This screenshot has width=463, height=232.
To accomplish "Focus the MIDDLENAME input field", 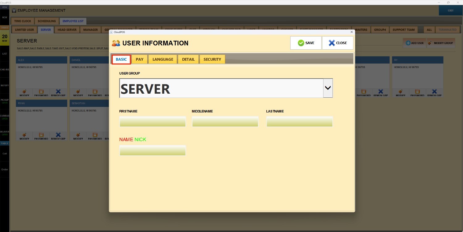I will [225, 121].
